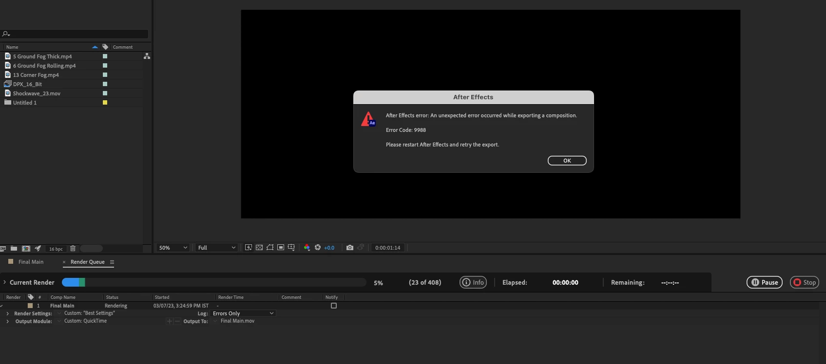This screenshot has height=364, width=826.
Task: Click the Comment column header in Project
Action: click(122, 47)
